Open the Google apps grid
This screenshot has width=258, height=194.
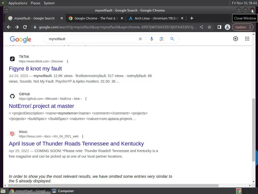(x=247, y=39)
